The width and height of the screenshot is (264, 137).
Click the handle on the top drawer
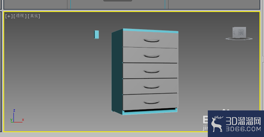tap(152, 40)
